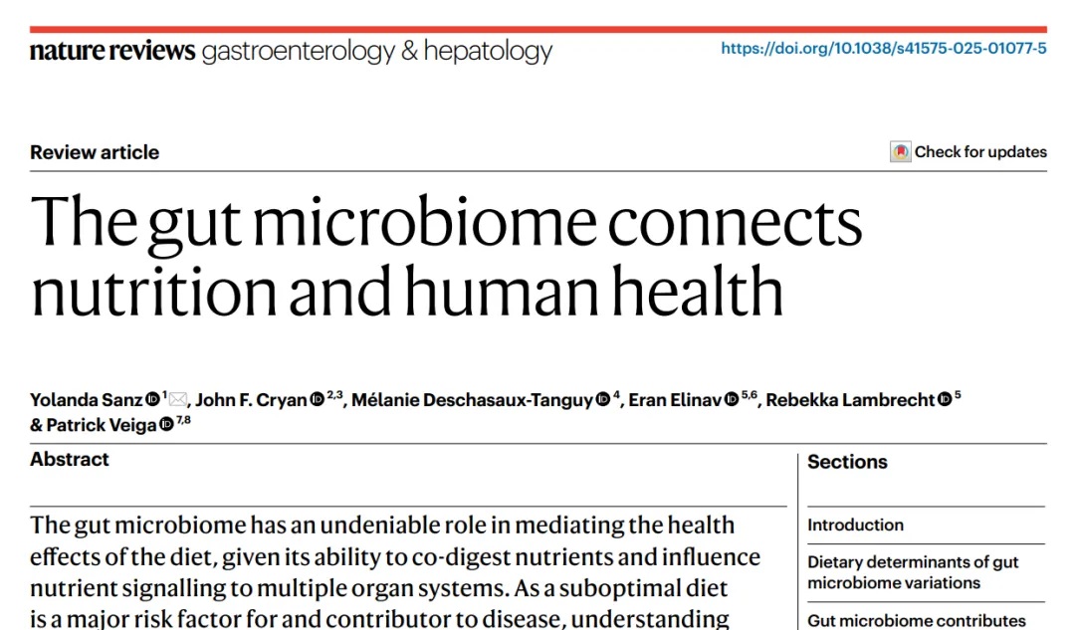Click the Review article label
Image resolution: width=1075 pixels, height=630 pixels.
(x=95, y=152)
